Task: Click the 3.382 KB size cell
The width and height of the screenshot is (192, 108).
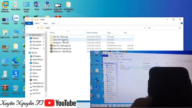Action: tap(130, 49)
